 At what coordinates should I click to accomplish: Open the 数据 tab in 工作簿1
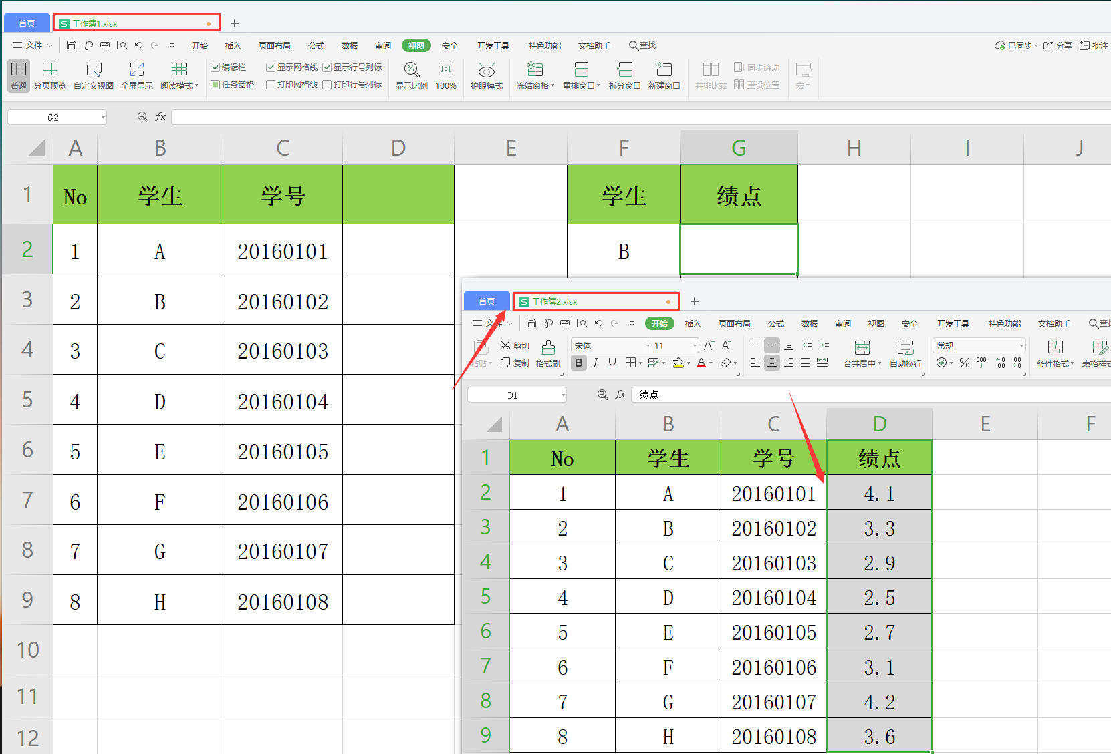click(x=350, y=45)
